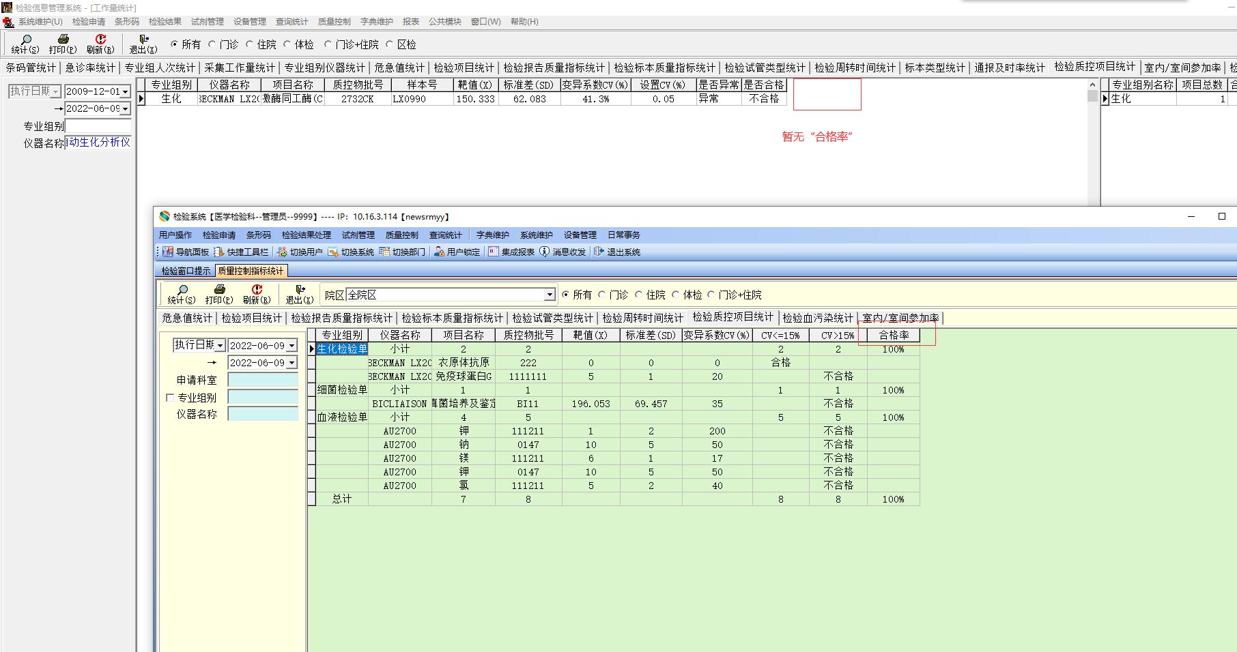
Task: Switch to the 检验窗口提示 tab
Action: coord(186,271)
